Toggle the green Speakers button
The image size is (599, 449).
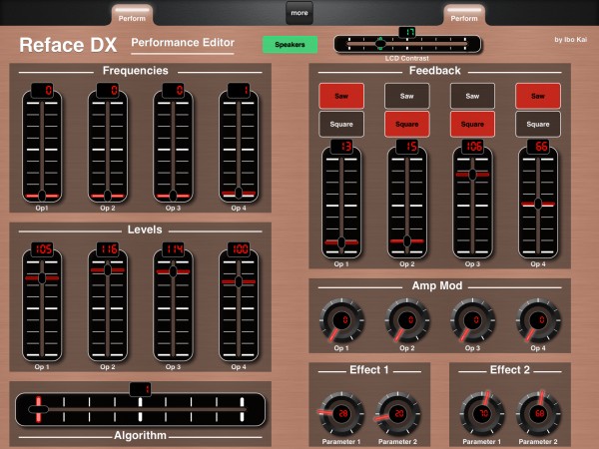tap(290, 45)
